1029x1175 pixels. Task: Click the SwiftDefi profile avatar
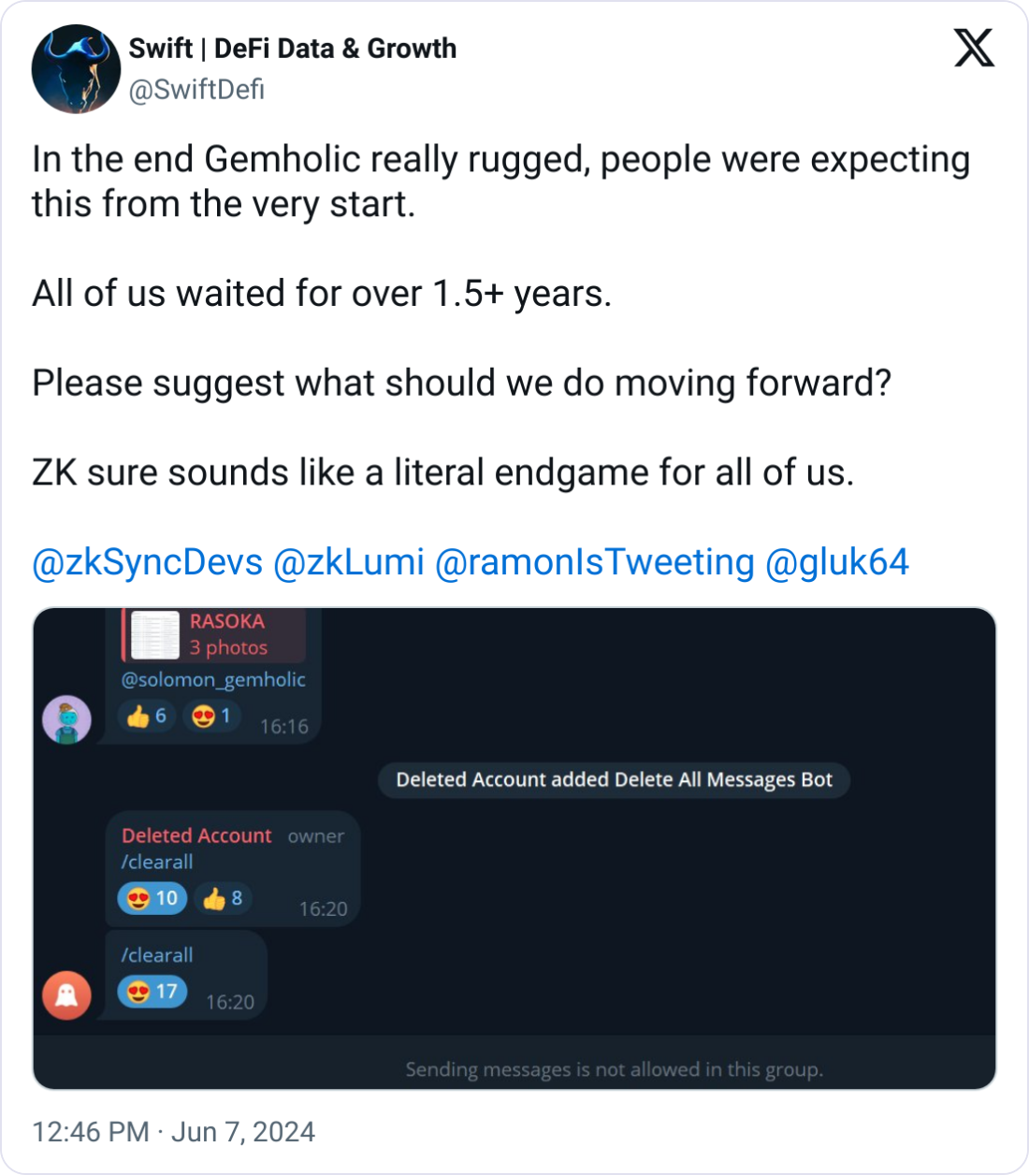point(76,69)
